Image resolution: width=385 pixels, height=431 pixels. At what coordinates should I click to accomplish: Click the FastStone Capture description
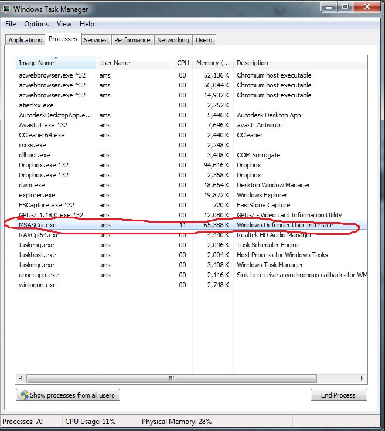click(264, 205)
